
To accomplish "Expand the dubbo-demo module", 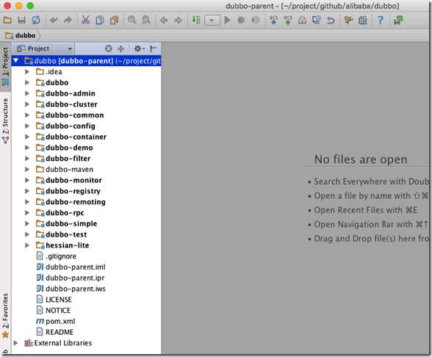I will click(27, 148).
